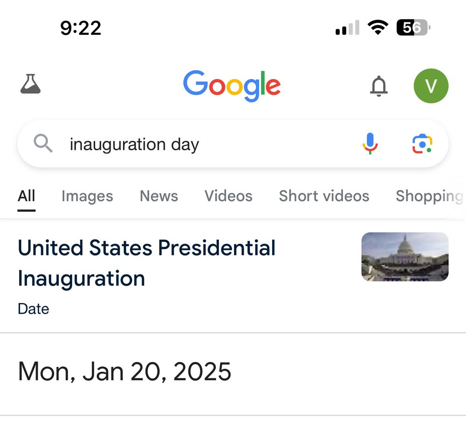The image size is (466, 431).
Task: Check Wi-Fi status in the status bar
Action: tap(378, 27)
